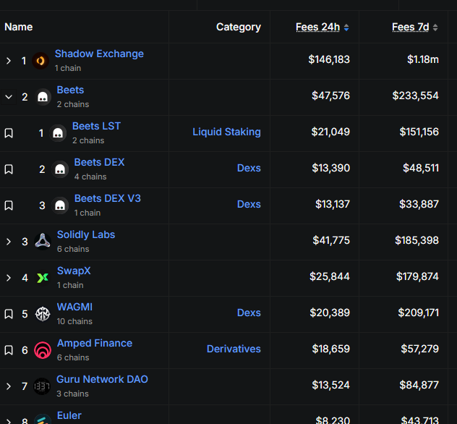Viewport: 457px width, 424px height.
Task: Click the Fees 24h column header
Action: pyautogui.click(x=317, y=27)
